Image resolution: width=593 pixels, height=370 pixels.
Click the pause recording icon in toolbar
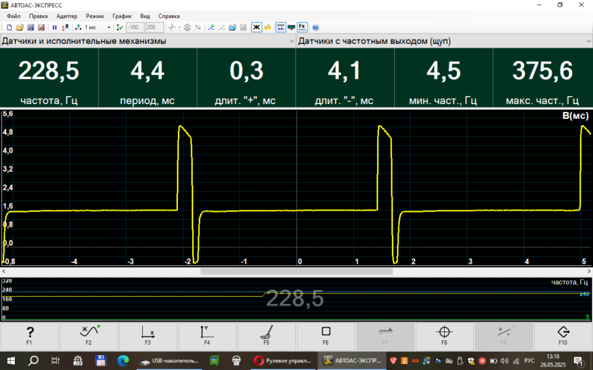(x=55, y=27)
